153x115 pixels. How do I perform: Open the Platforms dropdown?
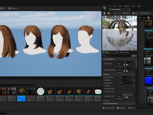[x=14, y=8]
